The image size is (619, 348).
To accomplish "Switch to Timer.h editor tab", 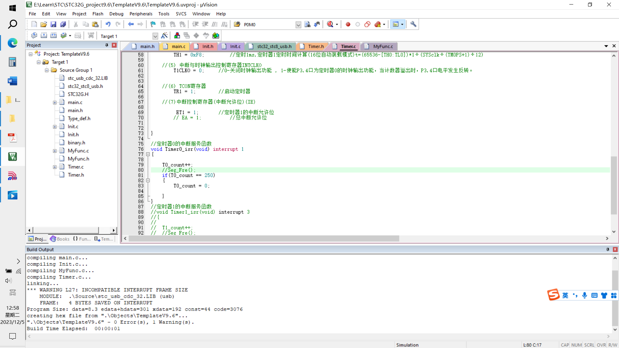I will tap(312, 46).
